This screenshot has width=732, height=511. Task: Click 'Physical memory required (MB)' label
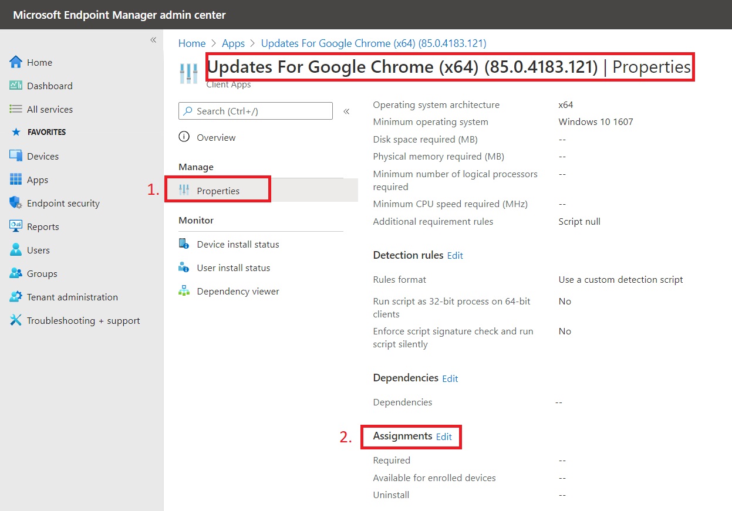438,157
